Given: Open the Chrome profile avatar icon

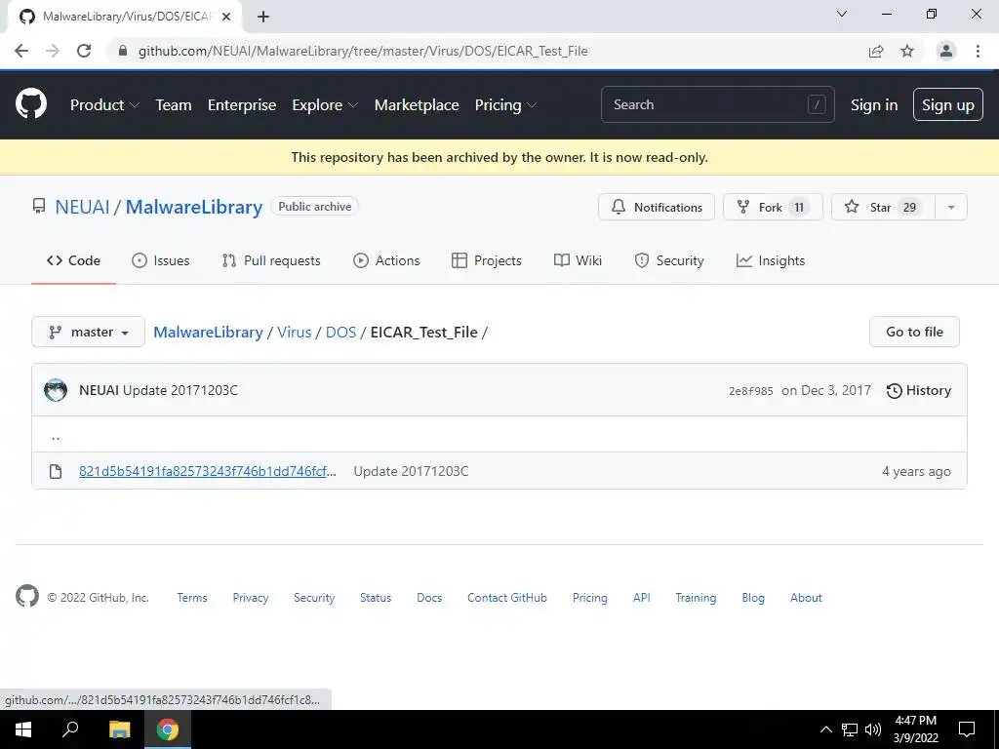Looking at the screenshot, I should 946,51.
